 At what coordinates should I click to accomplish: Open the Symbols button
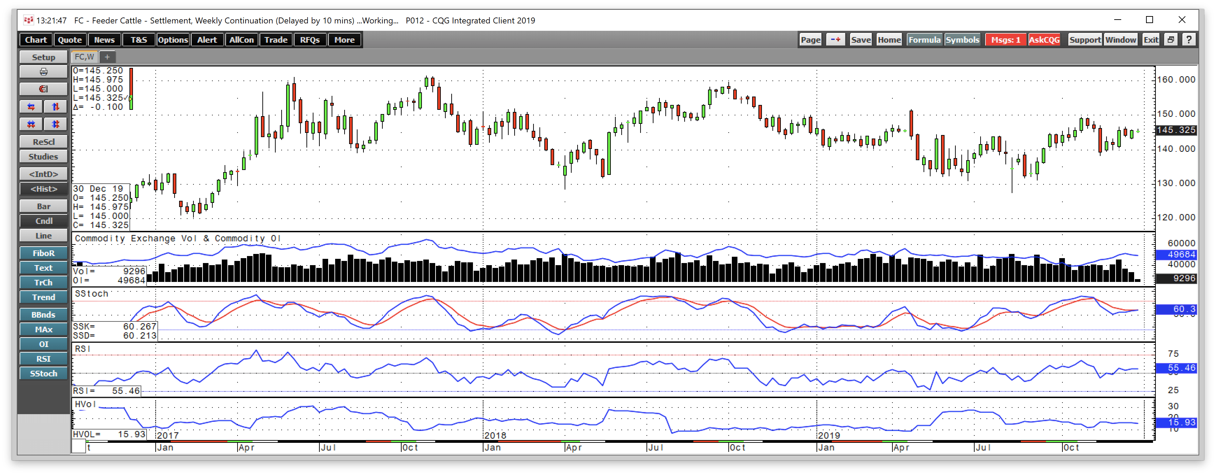click(962, 40)
